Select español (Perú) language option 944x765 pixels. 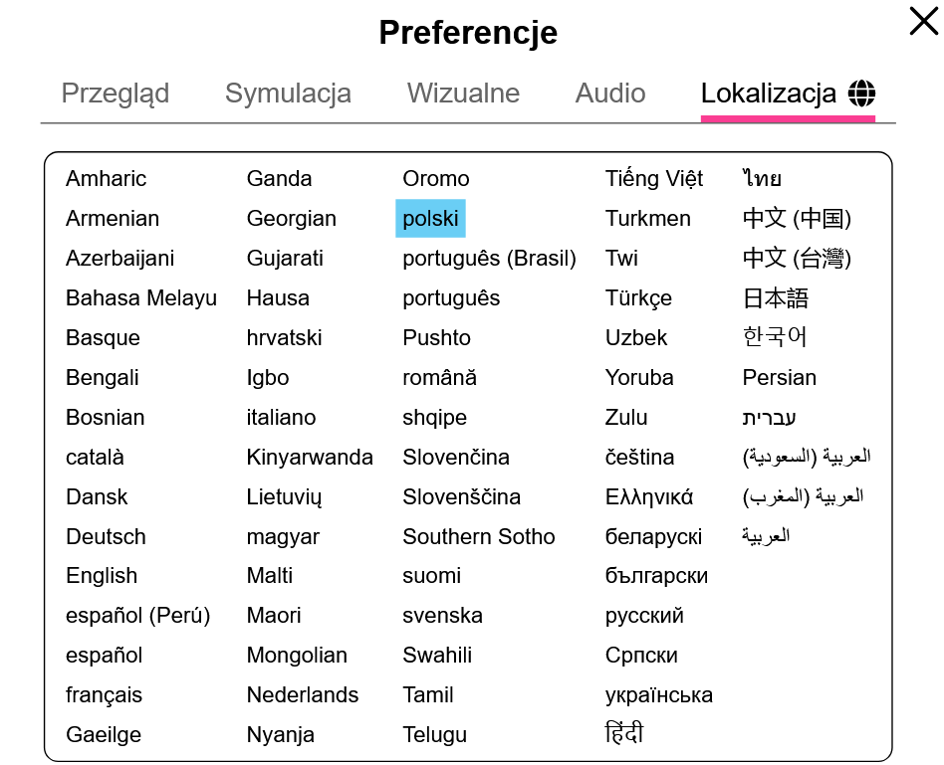point(138,616)
